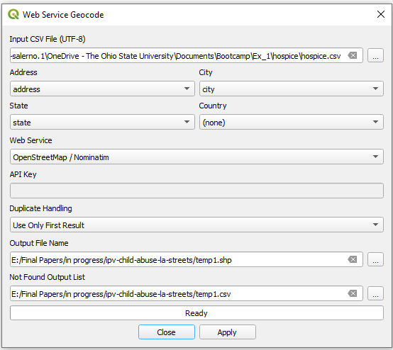
Task: Browse for the output shapefile location
Action: coord(375,259)
